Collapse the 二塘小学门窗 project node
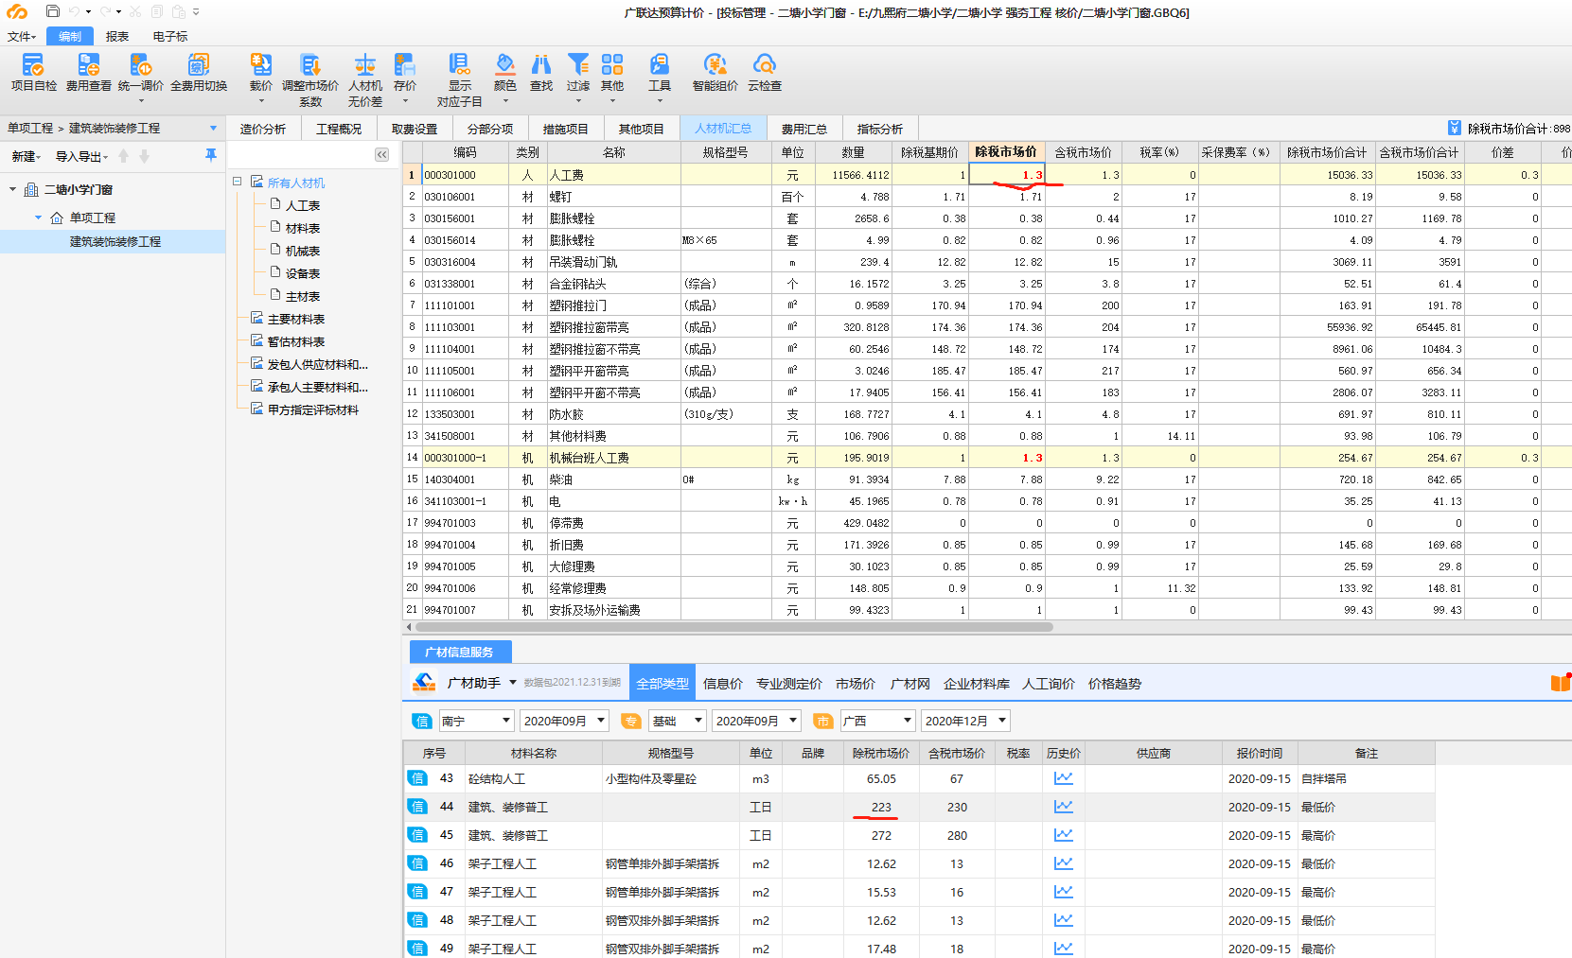1572x958 pixels. point(13,189)
